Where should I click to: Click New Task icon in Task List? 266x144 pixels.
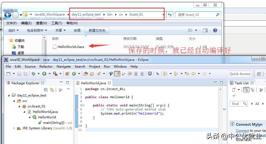pos(234,90)
